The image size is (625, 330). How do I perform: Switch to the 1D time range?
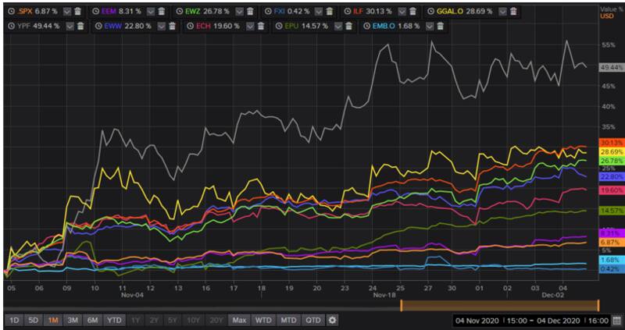click(x=14, y=320)
